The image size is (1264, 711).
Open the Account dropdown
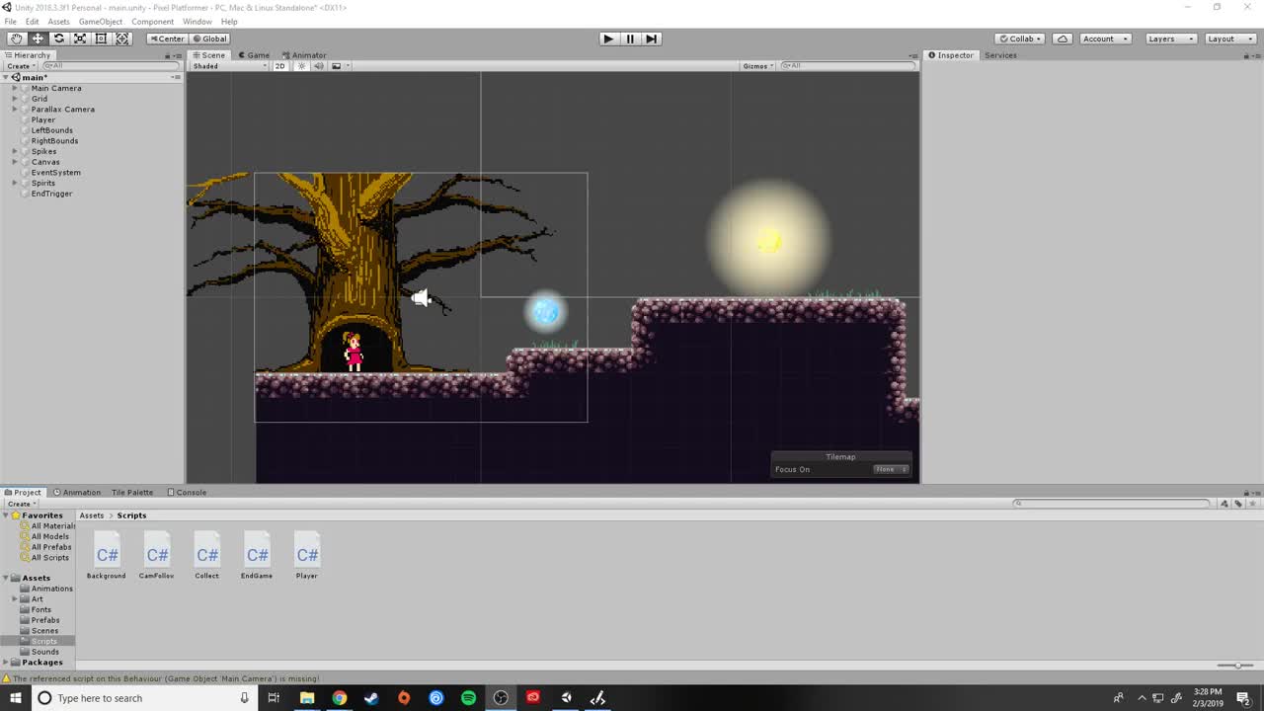point(1105,39)
